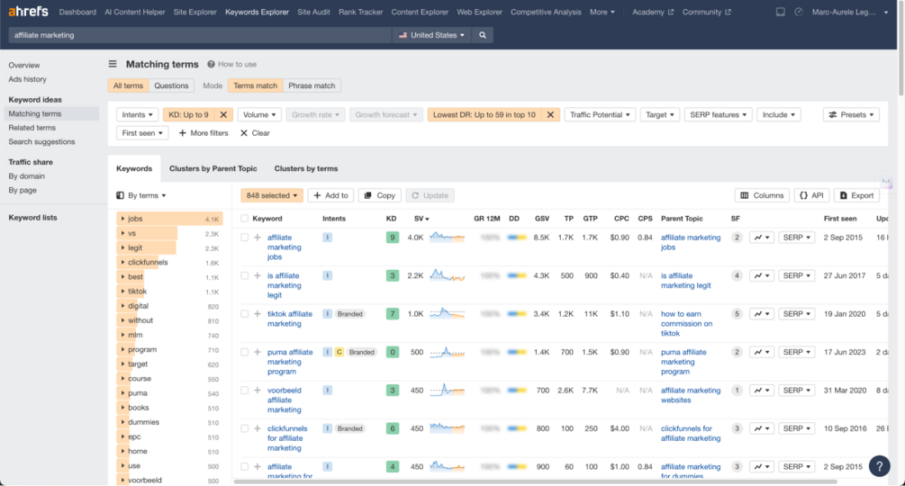The width and height of the screenshot is (905, 486).
Task: Click the search magnifier button
Action: tap(483, 35)
